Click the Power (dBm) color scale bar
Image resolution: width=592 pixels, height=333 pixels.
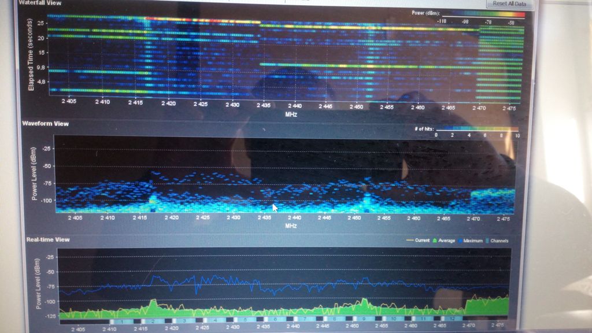pyautogui.click(x=483, y=14)
